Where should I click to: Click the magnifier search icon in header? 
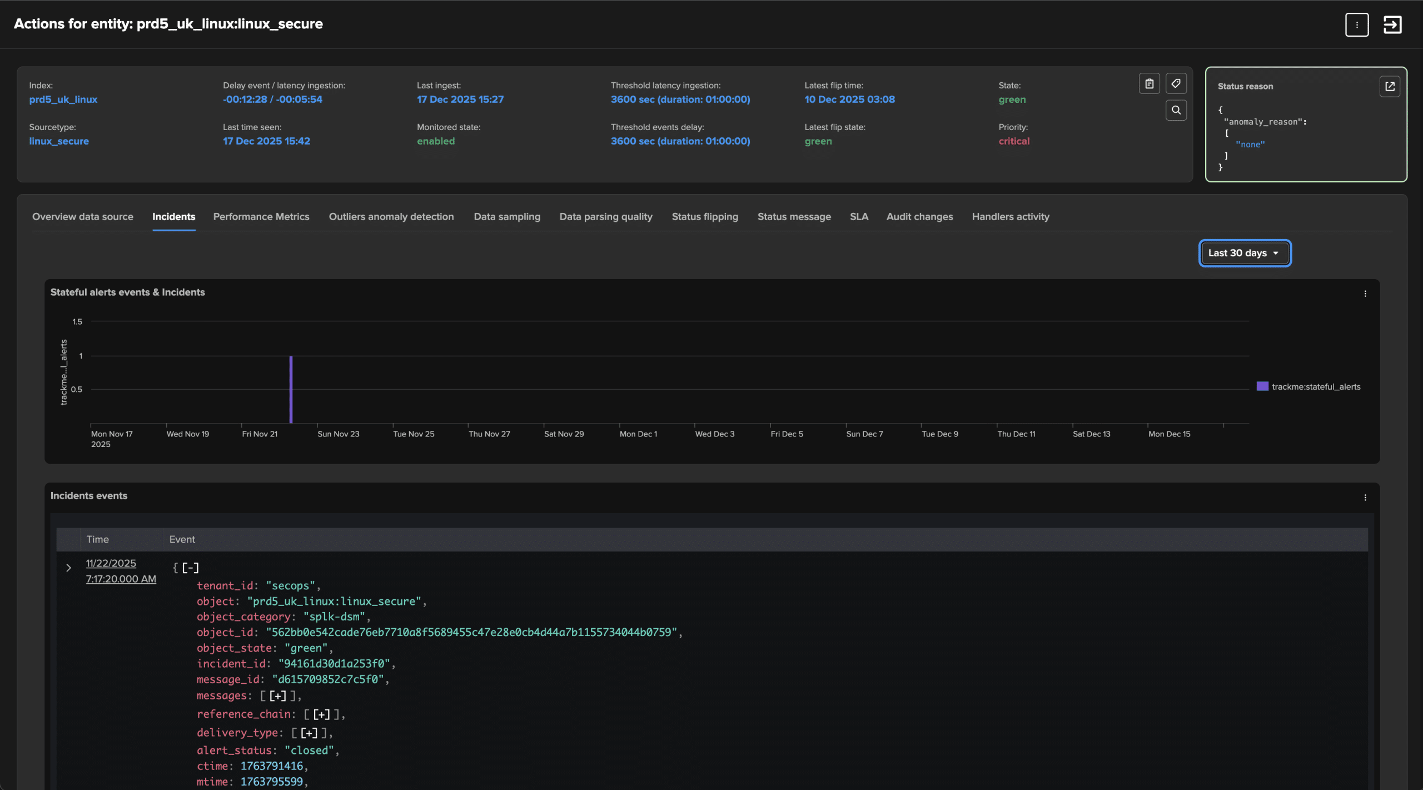click(1176, 110)
